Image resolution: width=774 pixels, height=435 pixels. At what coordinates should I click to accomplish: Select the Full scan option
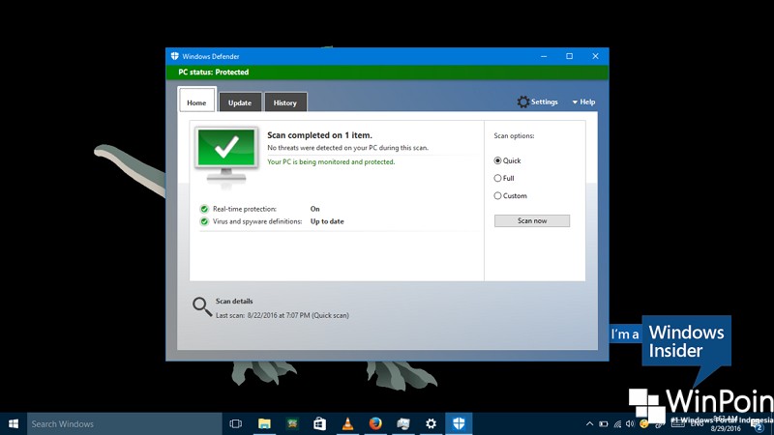point(504,178)
